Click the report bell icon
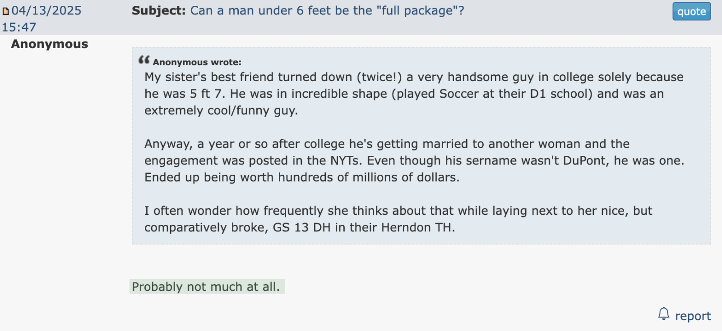Viewport: 722px width, 331px height. [x=663, y=313]
